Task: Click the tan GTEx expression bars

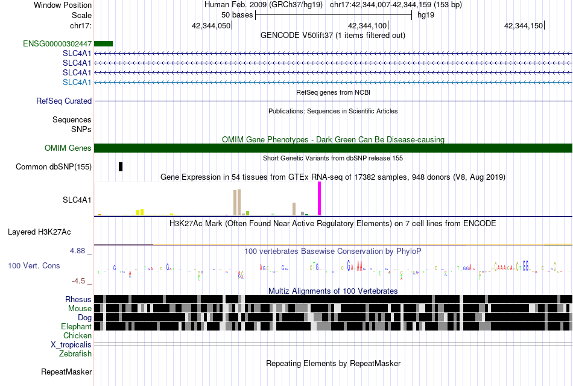Action: click(x=237, y=203)
